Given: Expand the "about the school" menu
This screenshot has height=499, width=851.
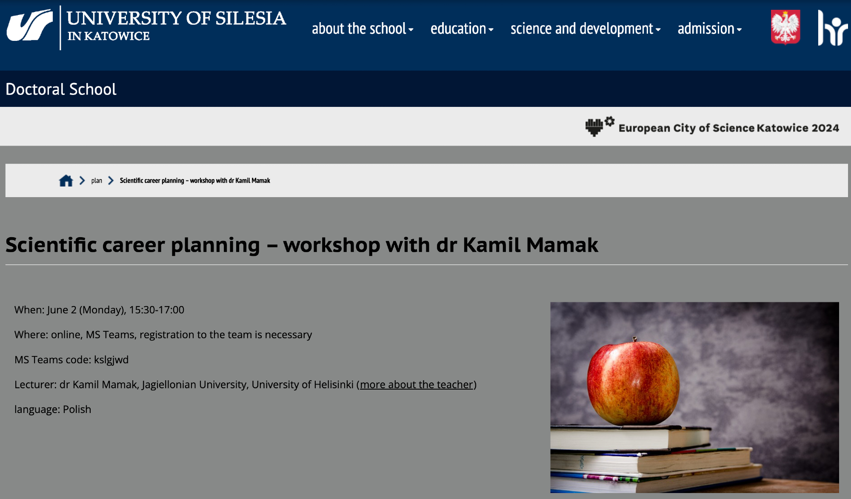Looking at the screenshot, I should coord(363,29).
